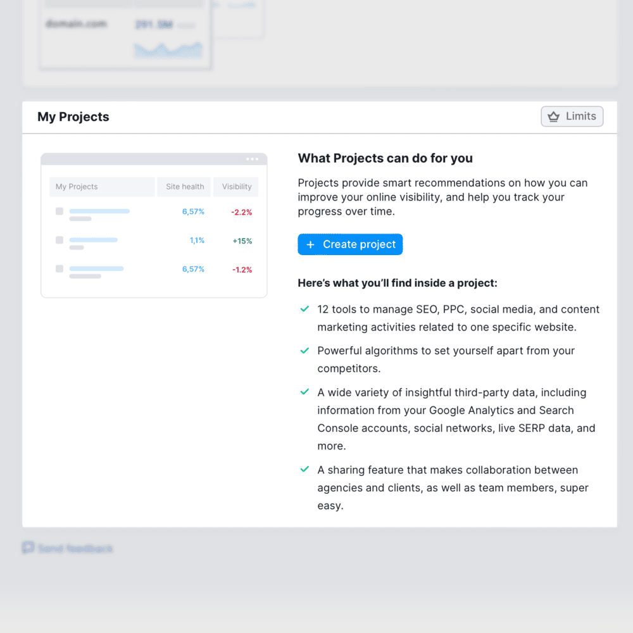Select the plus icon on Create project
The height and width of the screenshot is (633, 633).
click(310, 244)
